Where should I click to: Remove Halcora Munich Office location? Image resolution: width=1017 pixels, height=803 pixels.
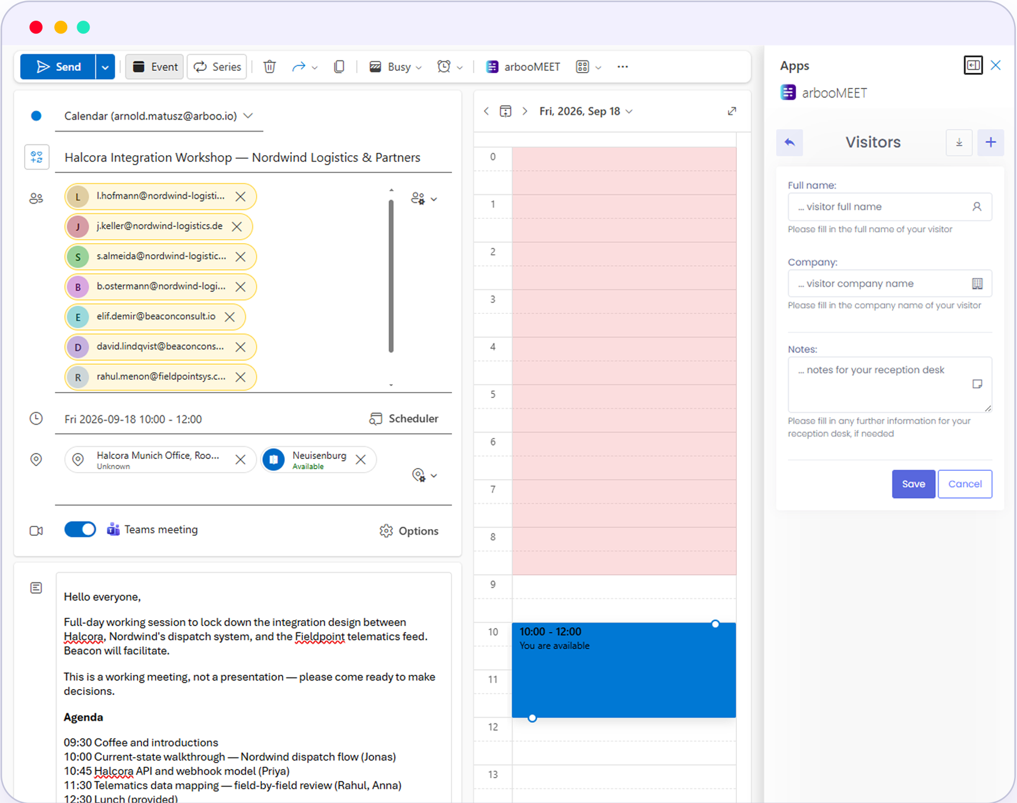[x=241, y=460]
